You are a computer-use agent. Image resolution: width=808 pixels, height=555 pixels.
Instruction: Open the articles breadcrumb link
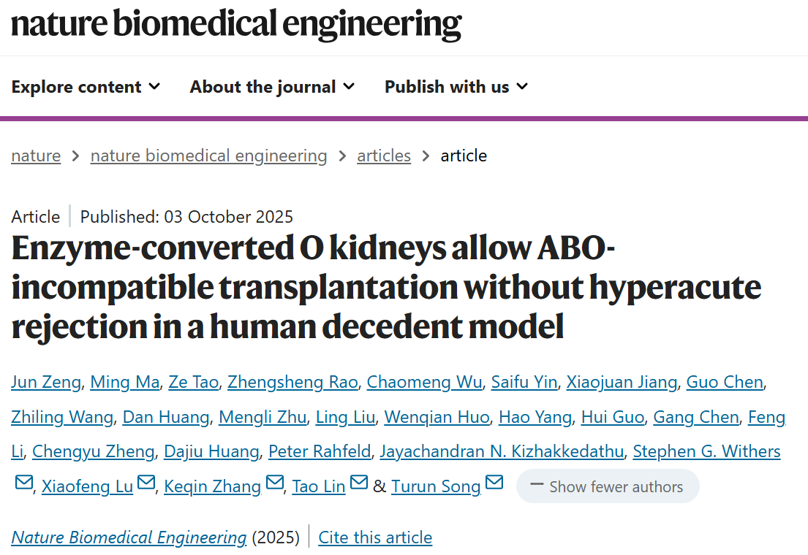tap(383, 156)
